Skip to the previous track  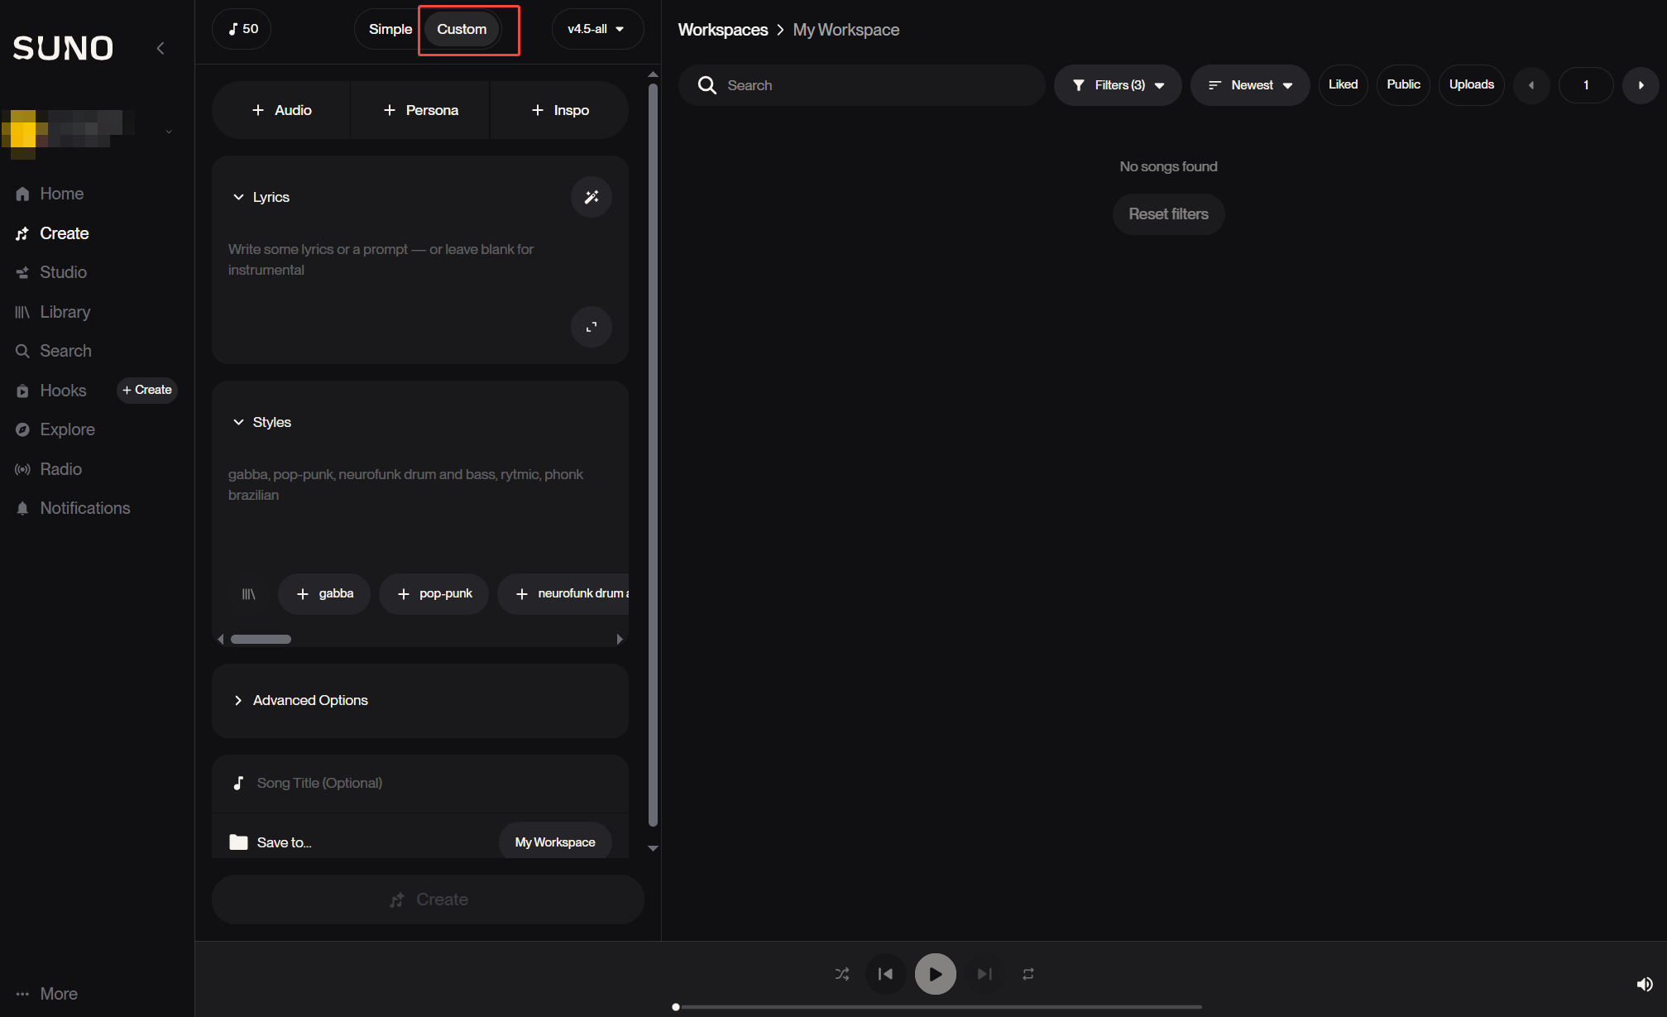[885, 974]
